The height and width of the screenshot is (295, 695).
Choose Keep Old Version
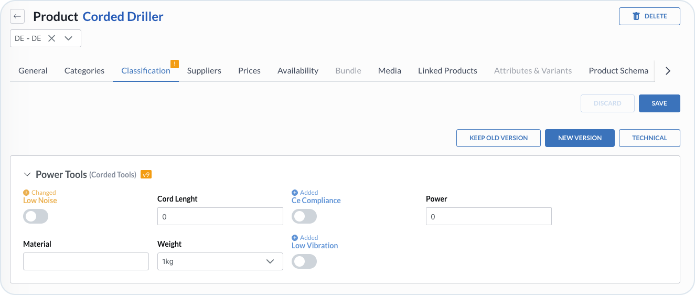coord(498,138)
